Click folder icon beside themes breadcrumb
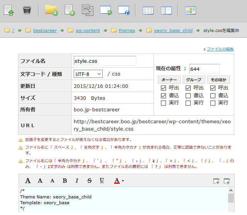The image size is (247, 215). pos(114,30)
